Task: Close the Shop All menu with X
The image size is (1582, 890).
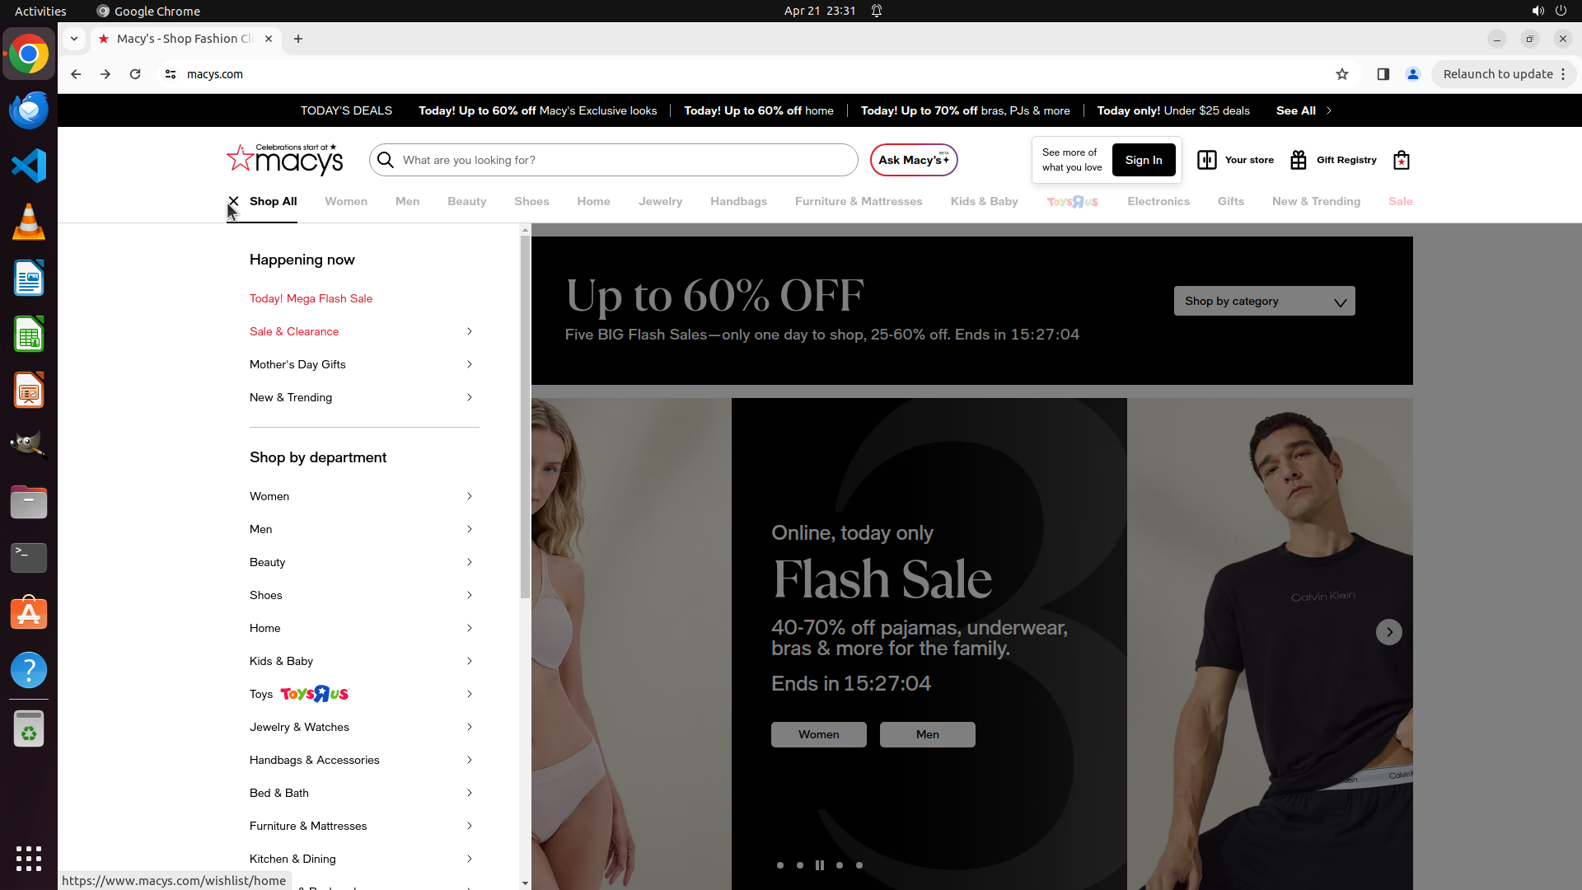Action: (233, 201)
